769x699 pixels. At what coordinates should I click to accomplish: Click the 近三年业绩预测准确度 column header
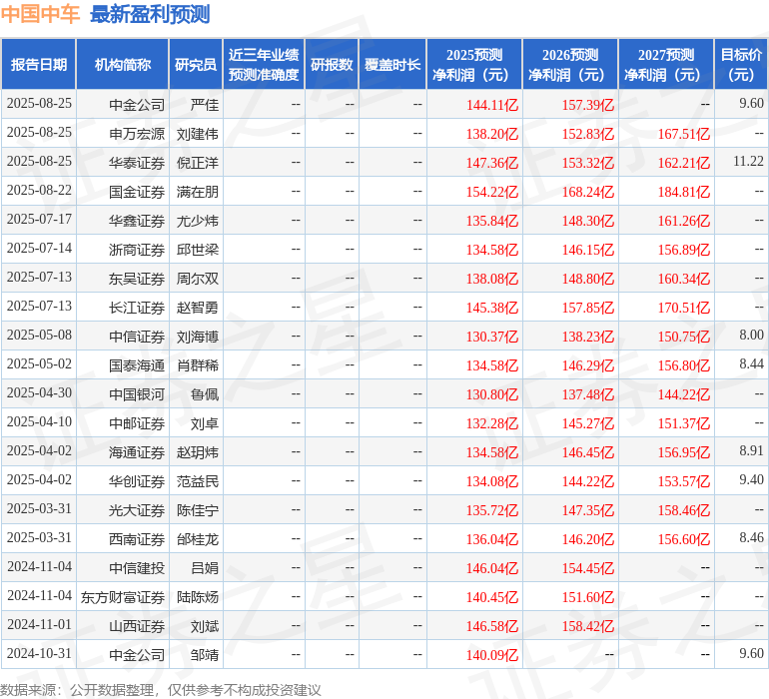tap(264, 64)
